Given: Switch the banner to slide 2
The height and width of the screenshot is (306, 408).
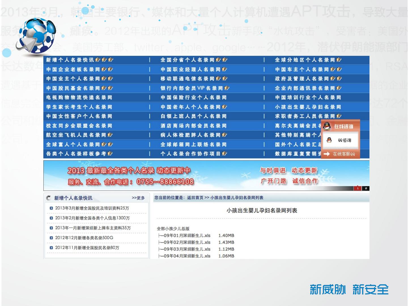Looking at the screenshot, I should tap(366, 188).
